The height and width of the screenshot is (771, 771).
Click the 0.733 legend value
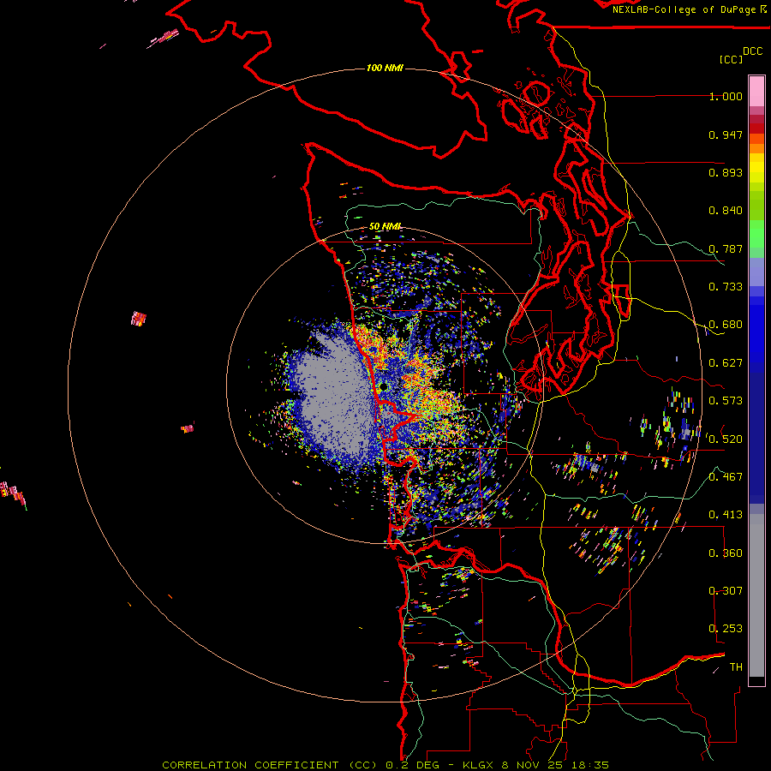(x=726, y=287)
